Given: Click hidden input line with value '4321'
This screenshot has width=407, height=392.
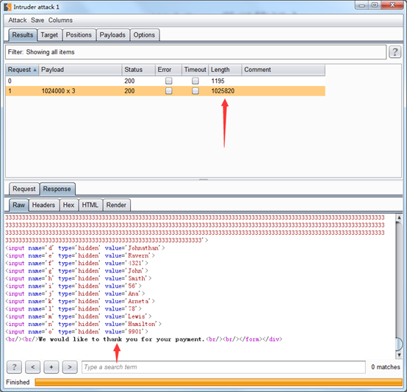Looking at the screenshot, I should click(x=77, y=263).
